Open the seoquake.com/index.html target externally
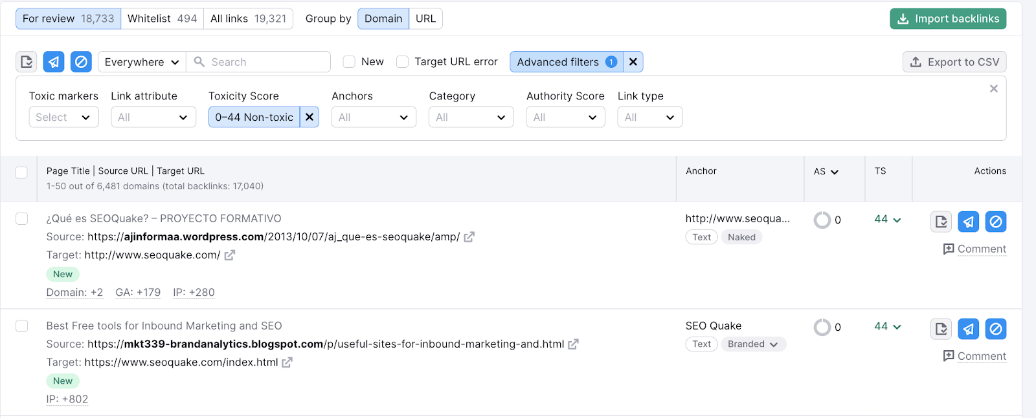1036x418 pixels. 287,362
